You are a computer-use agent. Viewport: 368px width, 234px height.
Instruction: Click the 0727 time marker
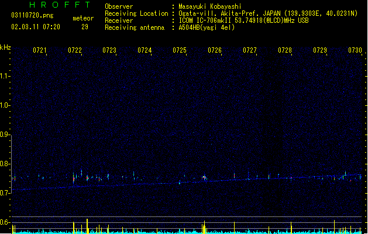tap(250, 50)
